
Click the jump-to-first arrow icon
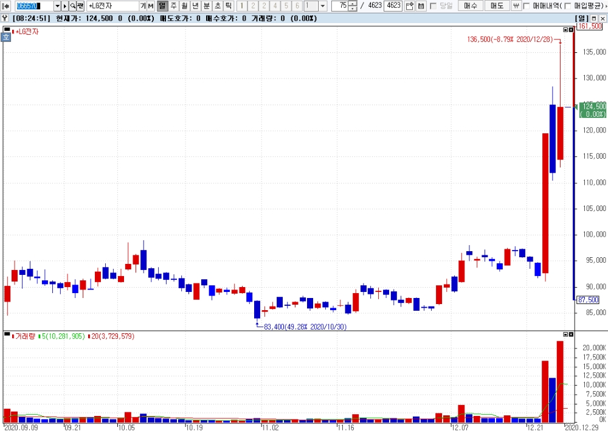coord(5,6)
